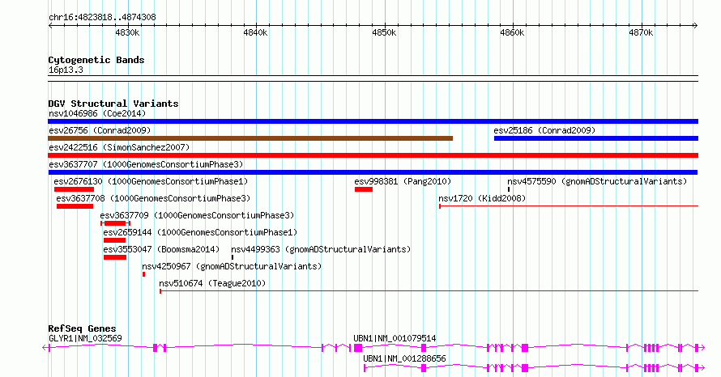
Task: Open the esv3637709 variant label
Action: tap(197, 215)
